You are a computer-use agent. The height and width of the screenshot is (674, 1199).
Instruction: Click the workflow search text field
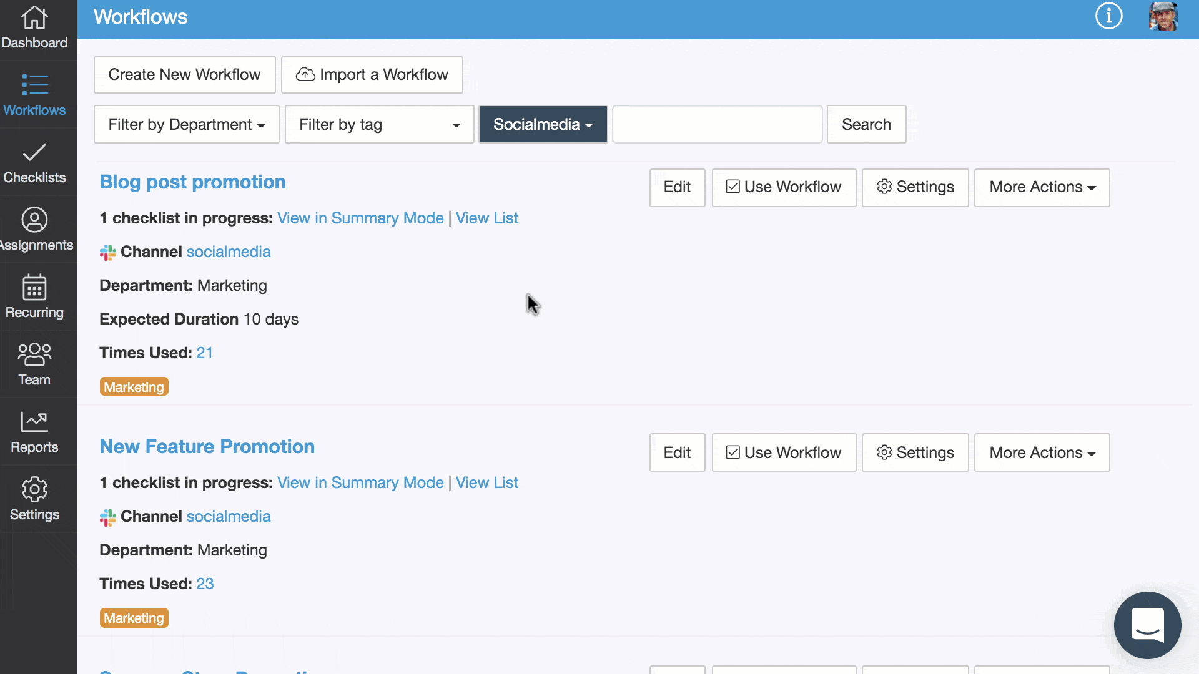tap(717, 124)
